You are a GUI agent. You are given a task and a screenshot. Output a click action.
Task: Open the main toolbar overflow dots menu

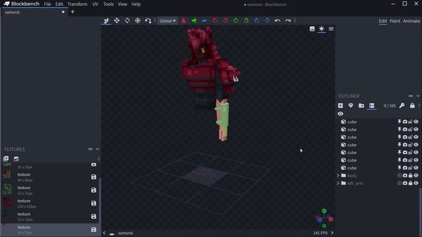point(295,20)
